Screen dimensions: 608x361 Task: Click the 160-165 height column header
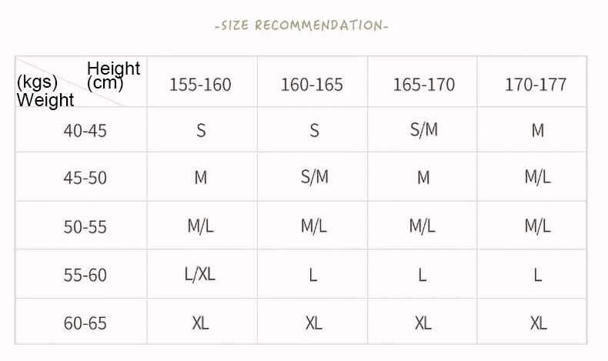[312, 85]
